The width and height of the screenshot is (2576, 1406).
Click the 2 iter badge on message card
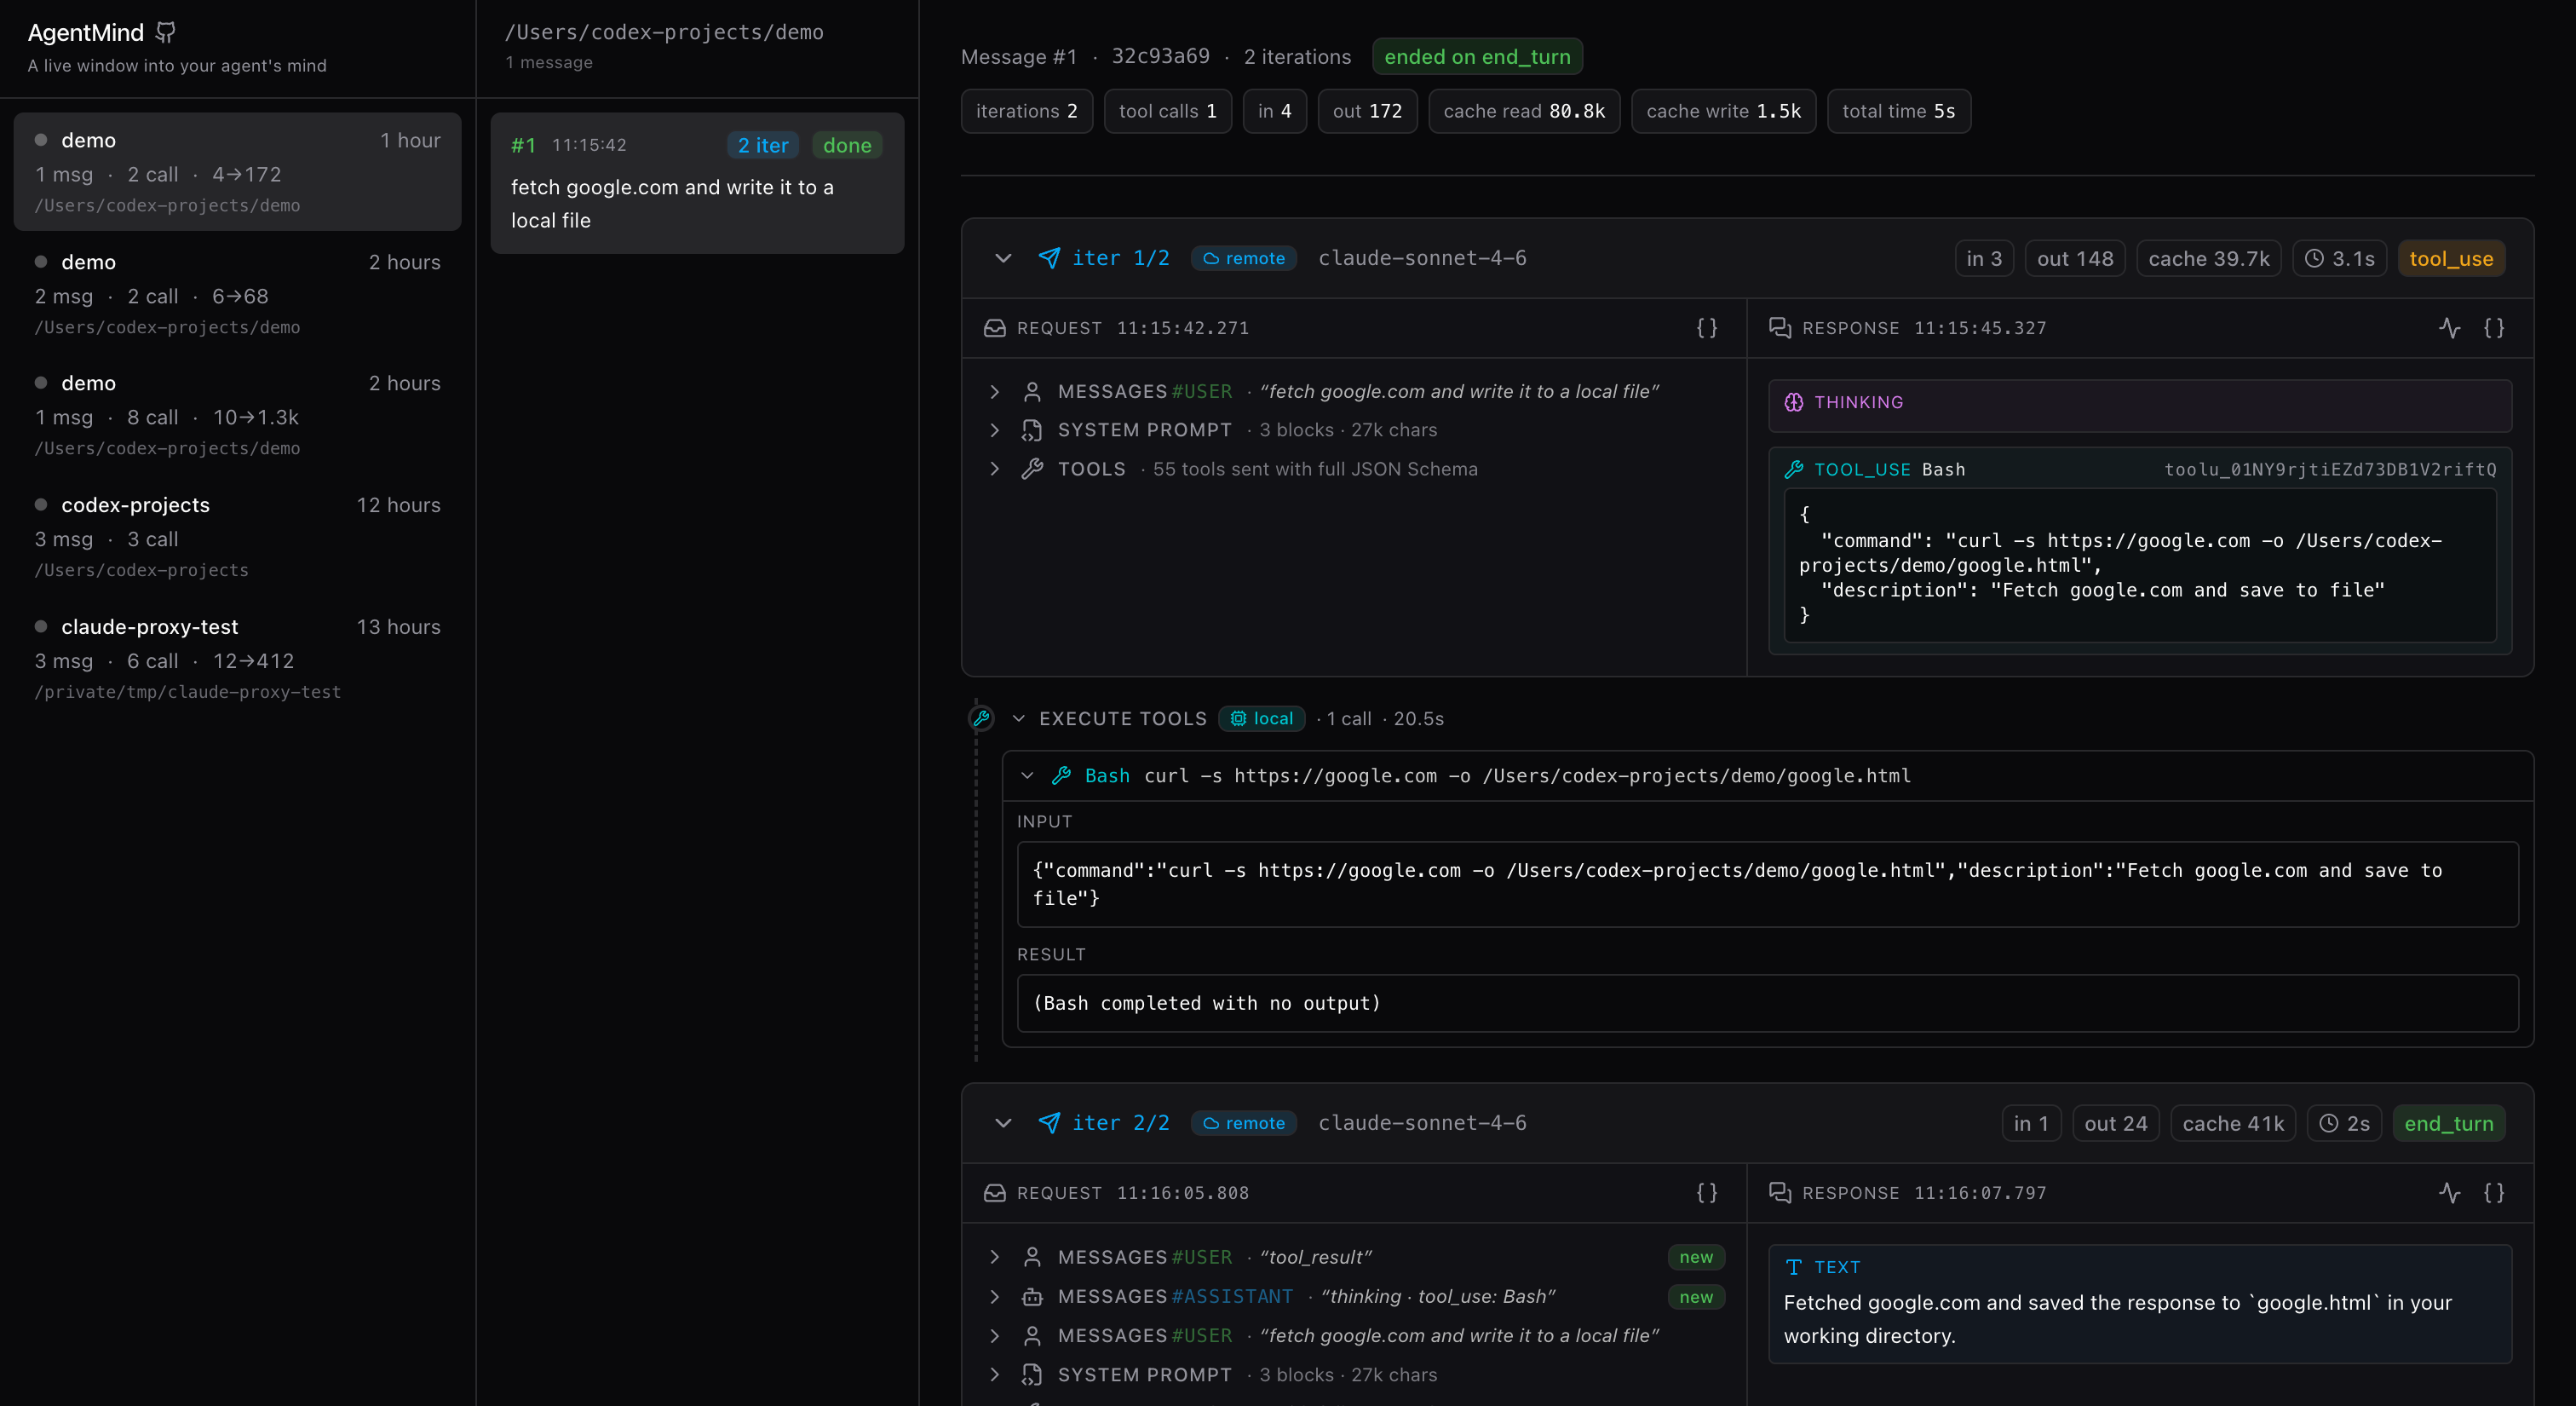(x=763, y=145)
